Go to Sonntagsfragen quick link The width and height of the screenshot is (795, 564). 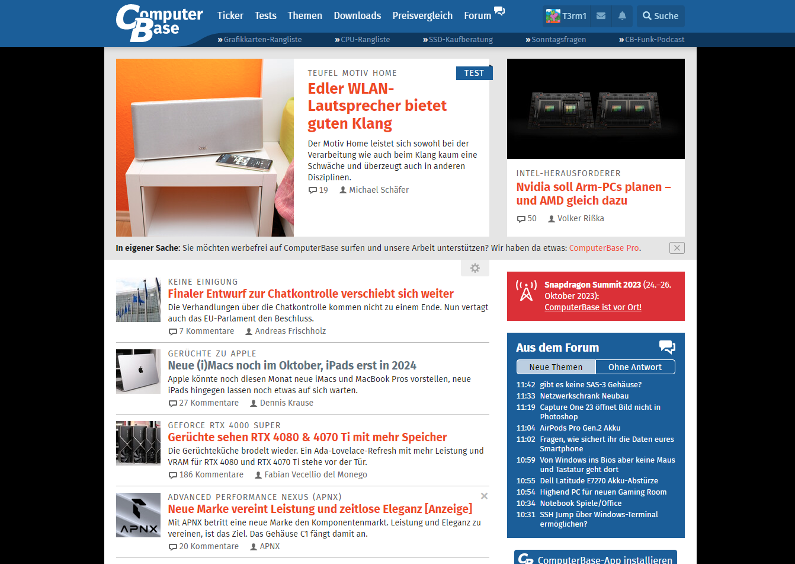[556, 40]
